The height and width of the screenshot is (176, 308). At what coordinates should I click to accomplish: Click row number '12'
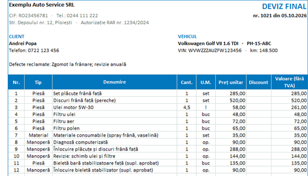click(x=16, y=170)
